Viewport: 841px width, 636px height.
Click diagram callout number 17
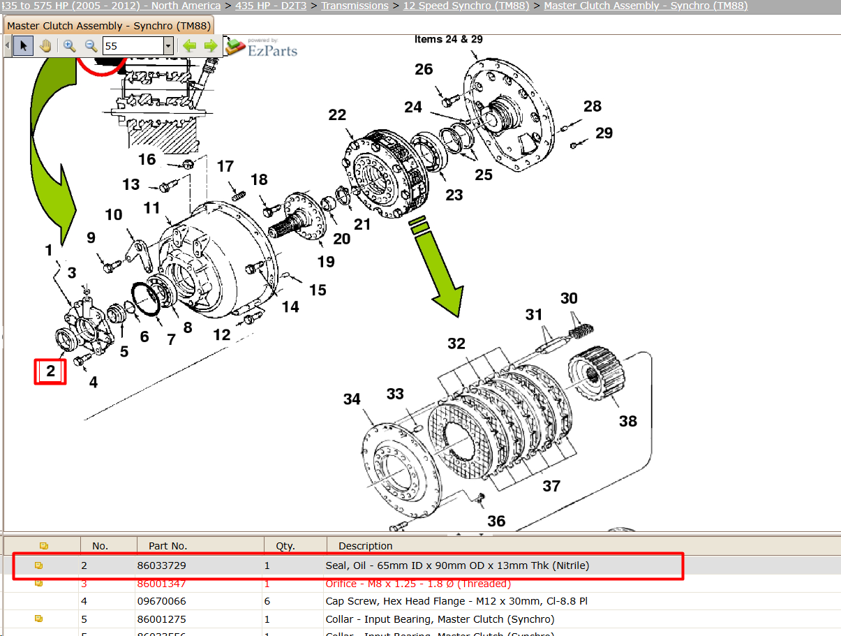[x=225, y=167]
